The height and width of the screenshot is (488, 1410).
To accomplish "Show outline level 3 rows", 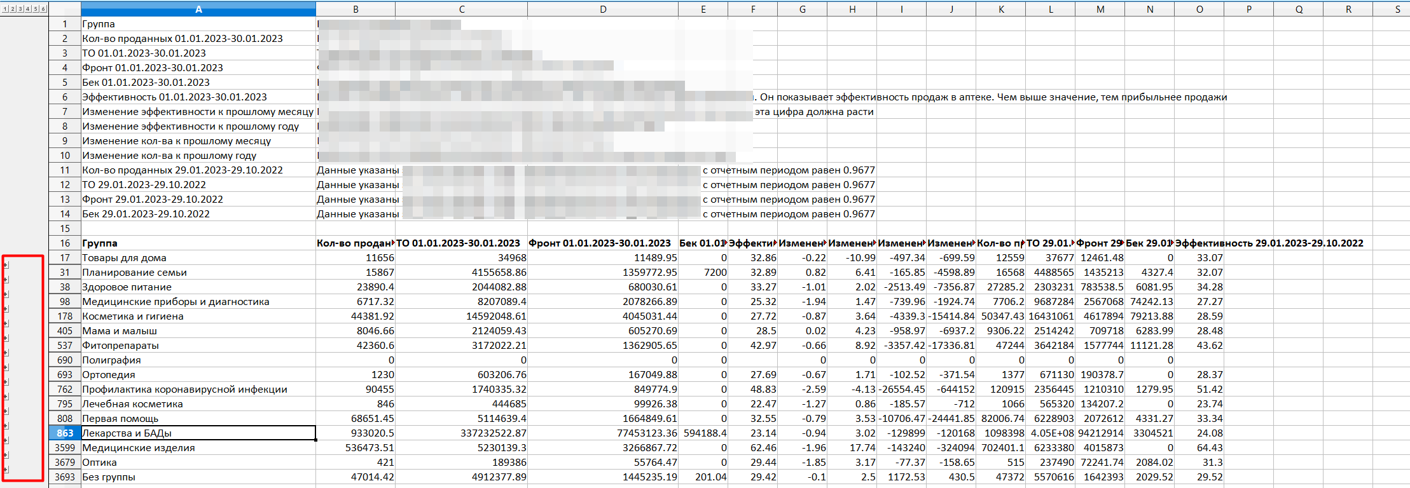I will (x=20, y=9).
